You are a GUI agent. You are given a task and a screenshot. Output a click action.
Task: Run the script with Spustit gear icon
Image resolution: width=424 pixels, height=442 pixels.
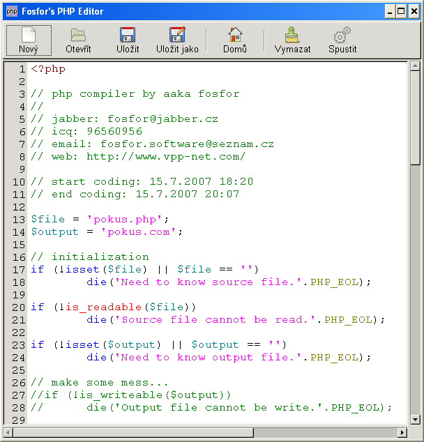click(342, 40)
